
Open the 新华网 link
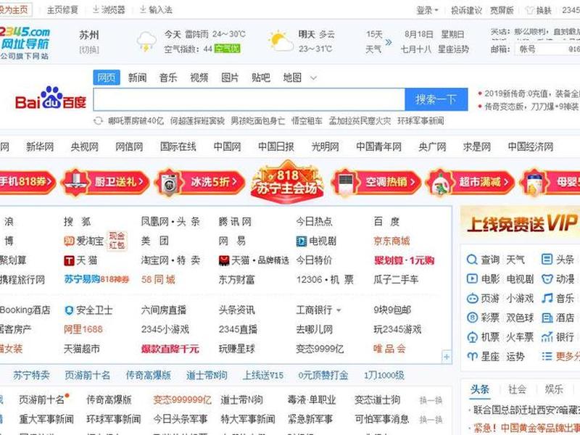click(x=40, y=147)
